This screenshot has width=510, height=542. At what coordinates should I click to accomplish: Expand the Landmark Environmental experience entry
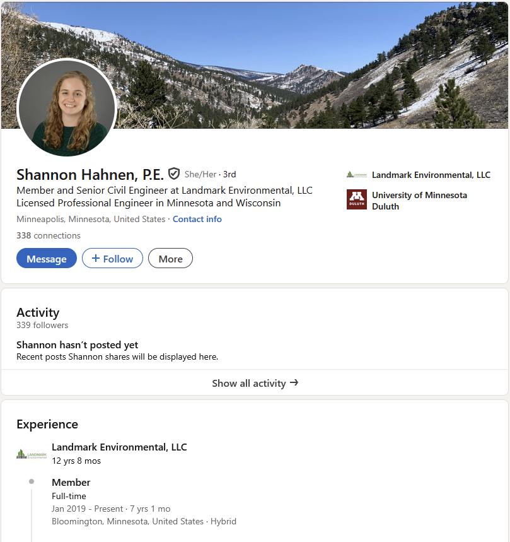coord(119,447)
